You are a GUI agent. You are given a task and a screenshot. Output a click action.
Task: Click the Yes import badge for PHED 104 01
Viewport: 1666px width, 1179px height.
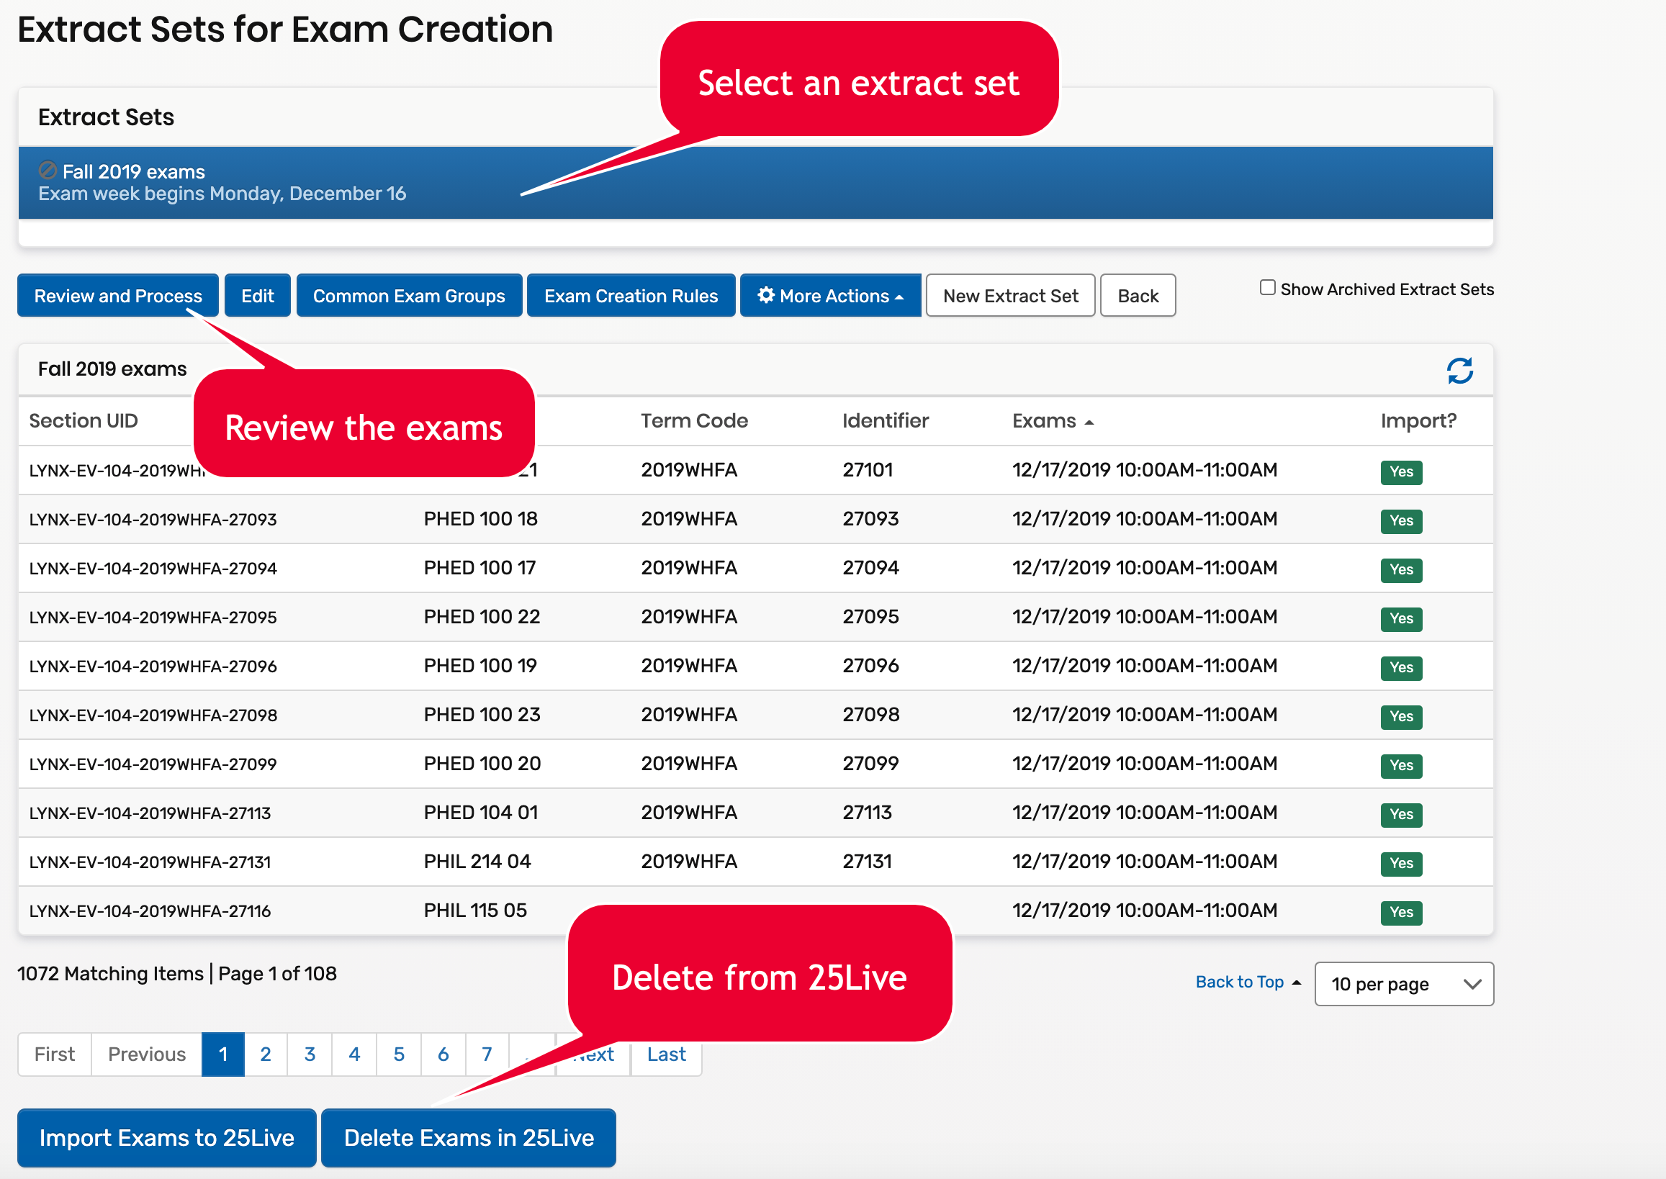(x=1400, y=815)
